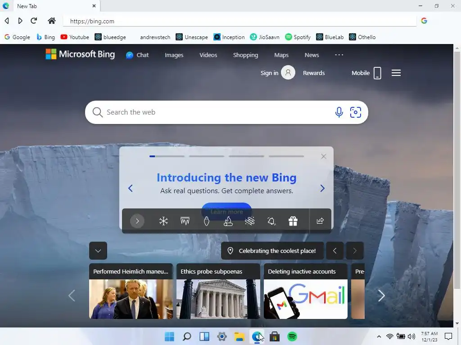Click the user profile avatar icon
This screenshot has height=345, width=461.
tap(288, 72)
